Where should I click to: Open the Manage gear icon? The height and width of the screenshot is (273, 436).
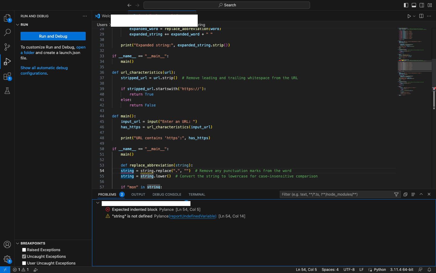[x=7, y=259]
